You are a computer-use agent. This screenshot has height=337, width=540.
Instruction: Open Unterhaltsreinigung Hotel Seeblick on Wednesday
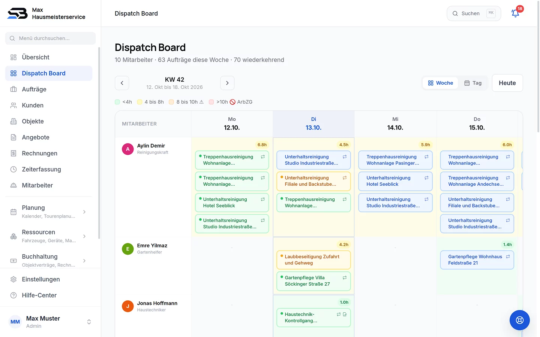pyautogui.click(x=395, y=181)
